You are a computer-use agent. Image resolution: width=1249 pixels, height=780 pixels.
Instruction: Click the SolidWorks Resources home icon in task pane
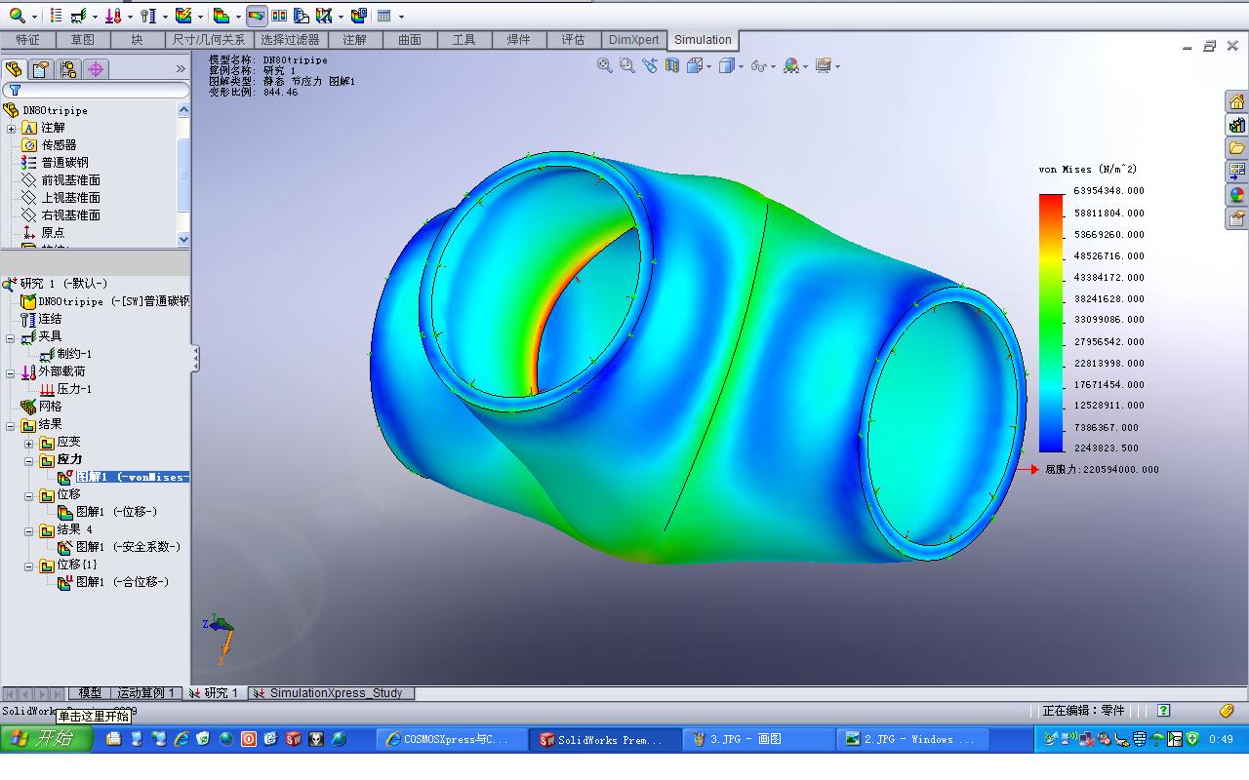click(1236, 102)
